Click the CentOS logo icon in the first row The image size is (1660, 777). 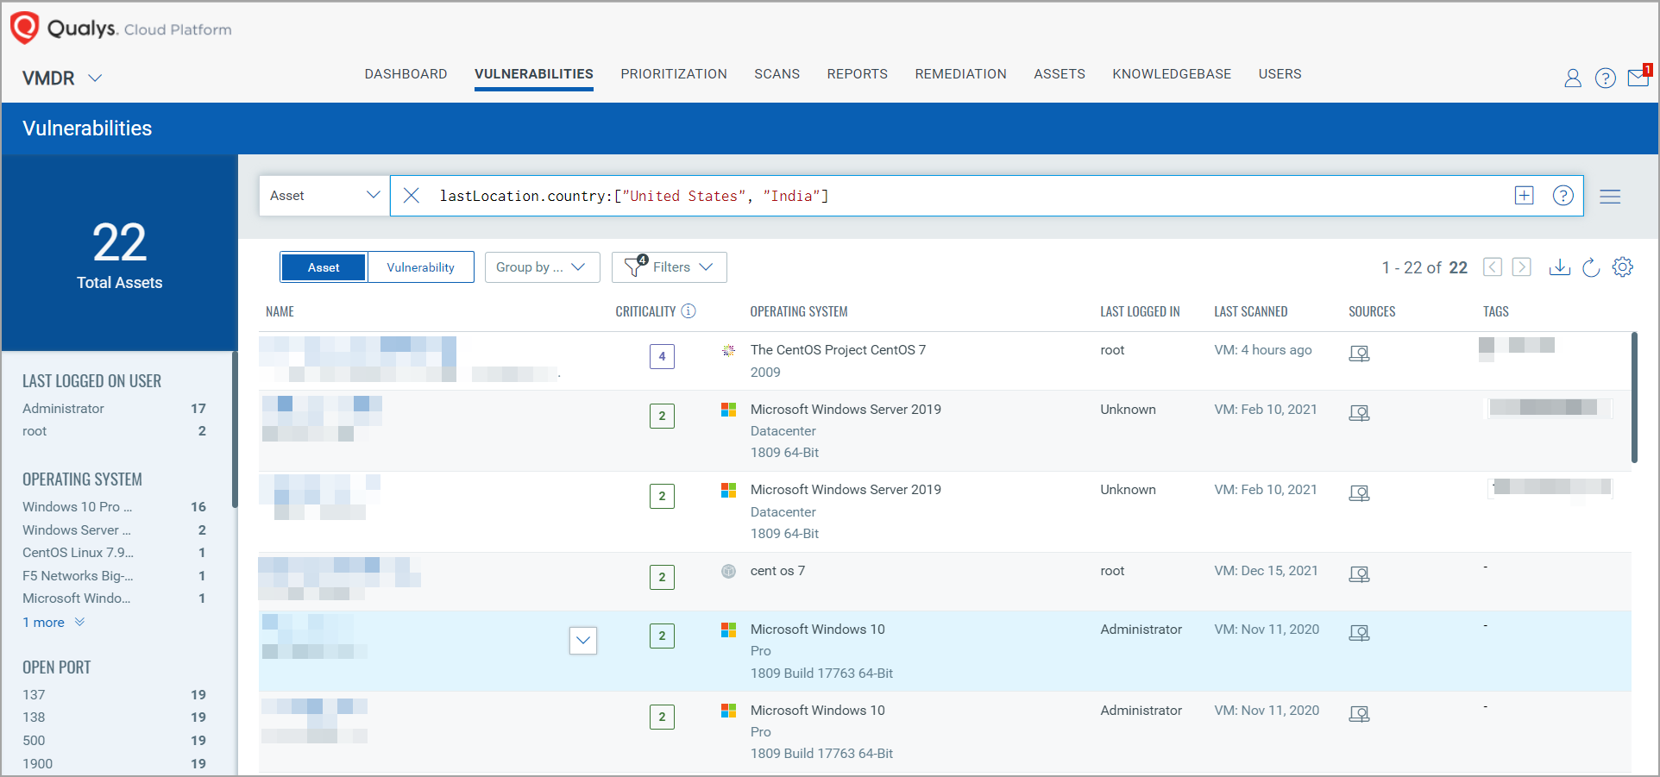pyautogui.click(x=729, y=350)
